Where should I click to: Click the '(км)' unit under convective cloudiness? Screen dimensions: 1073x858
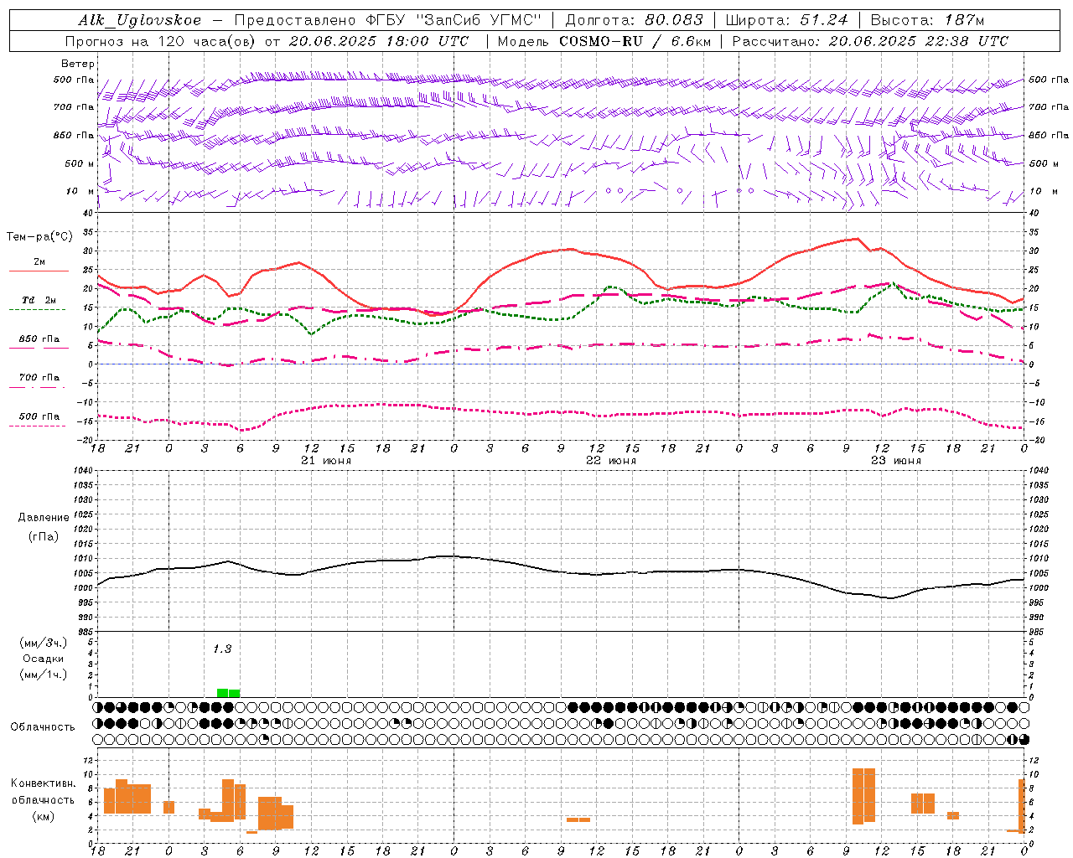pyautogui.click(x=44, y=816)
